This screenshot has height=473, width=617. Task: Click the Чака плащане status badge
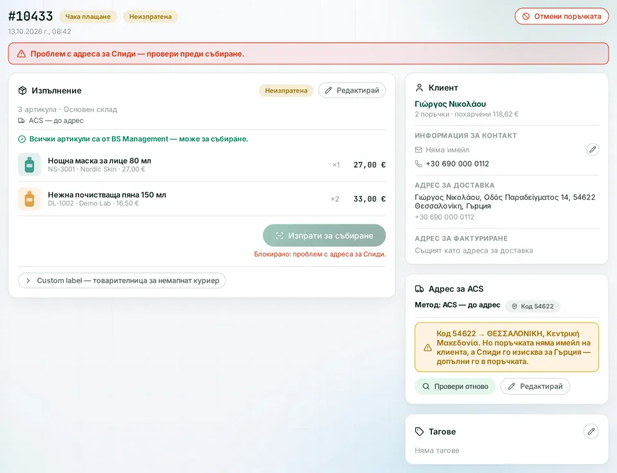click(88, 17)
